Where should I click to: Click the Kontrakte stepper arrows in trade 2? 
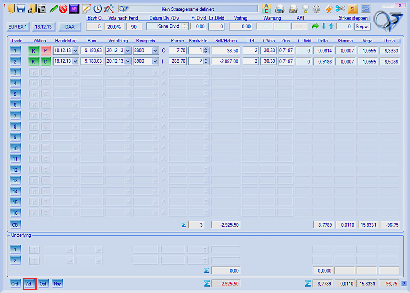tap(206, 61)
